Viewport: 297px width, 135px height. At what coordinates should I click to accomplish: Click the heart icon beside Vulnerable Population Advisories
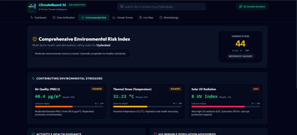[x=155, y=134]
